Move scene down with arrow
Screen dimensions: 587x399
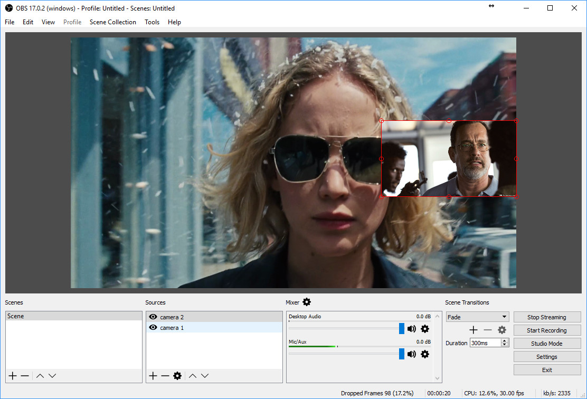pos(52,376)
